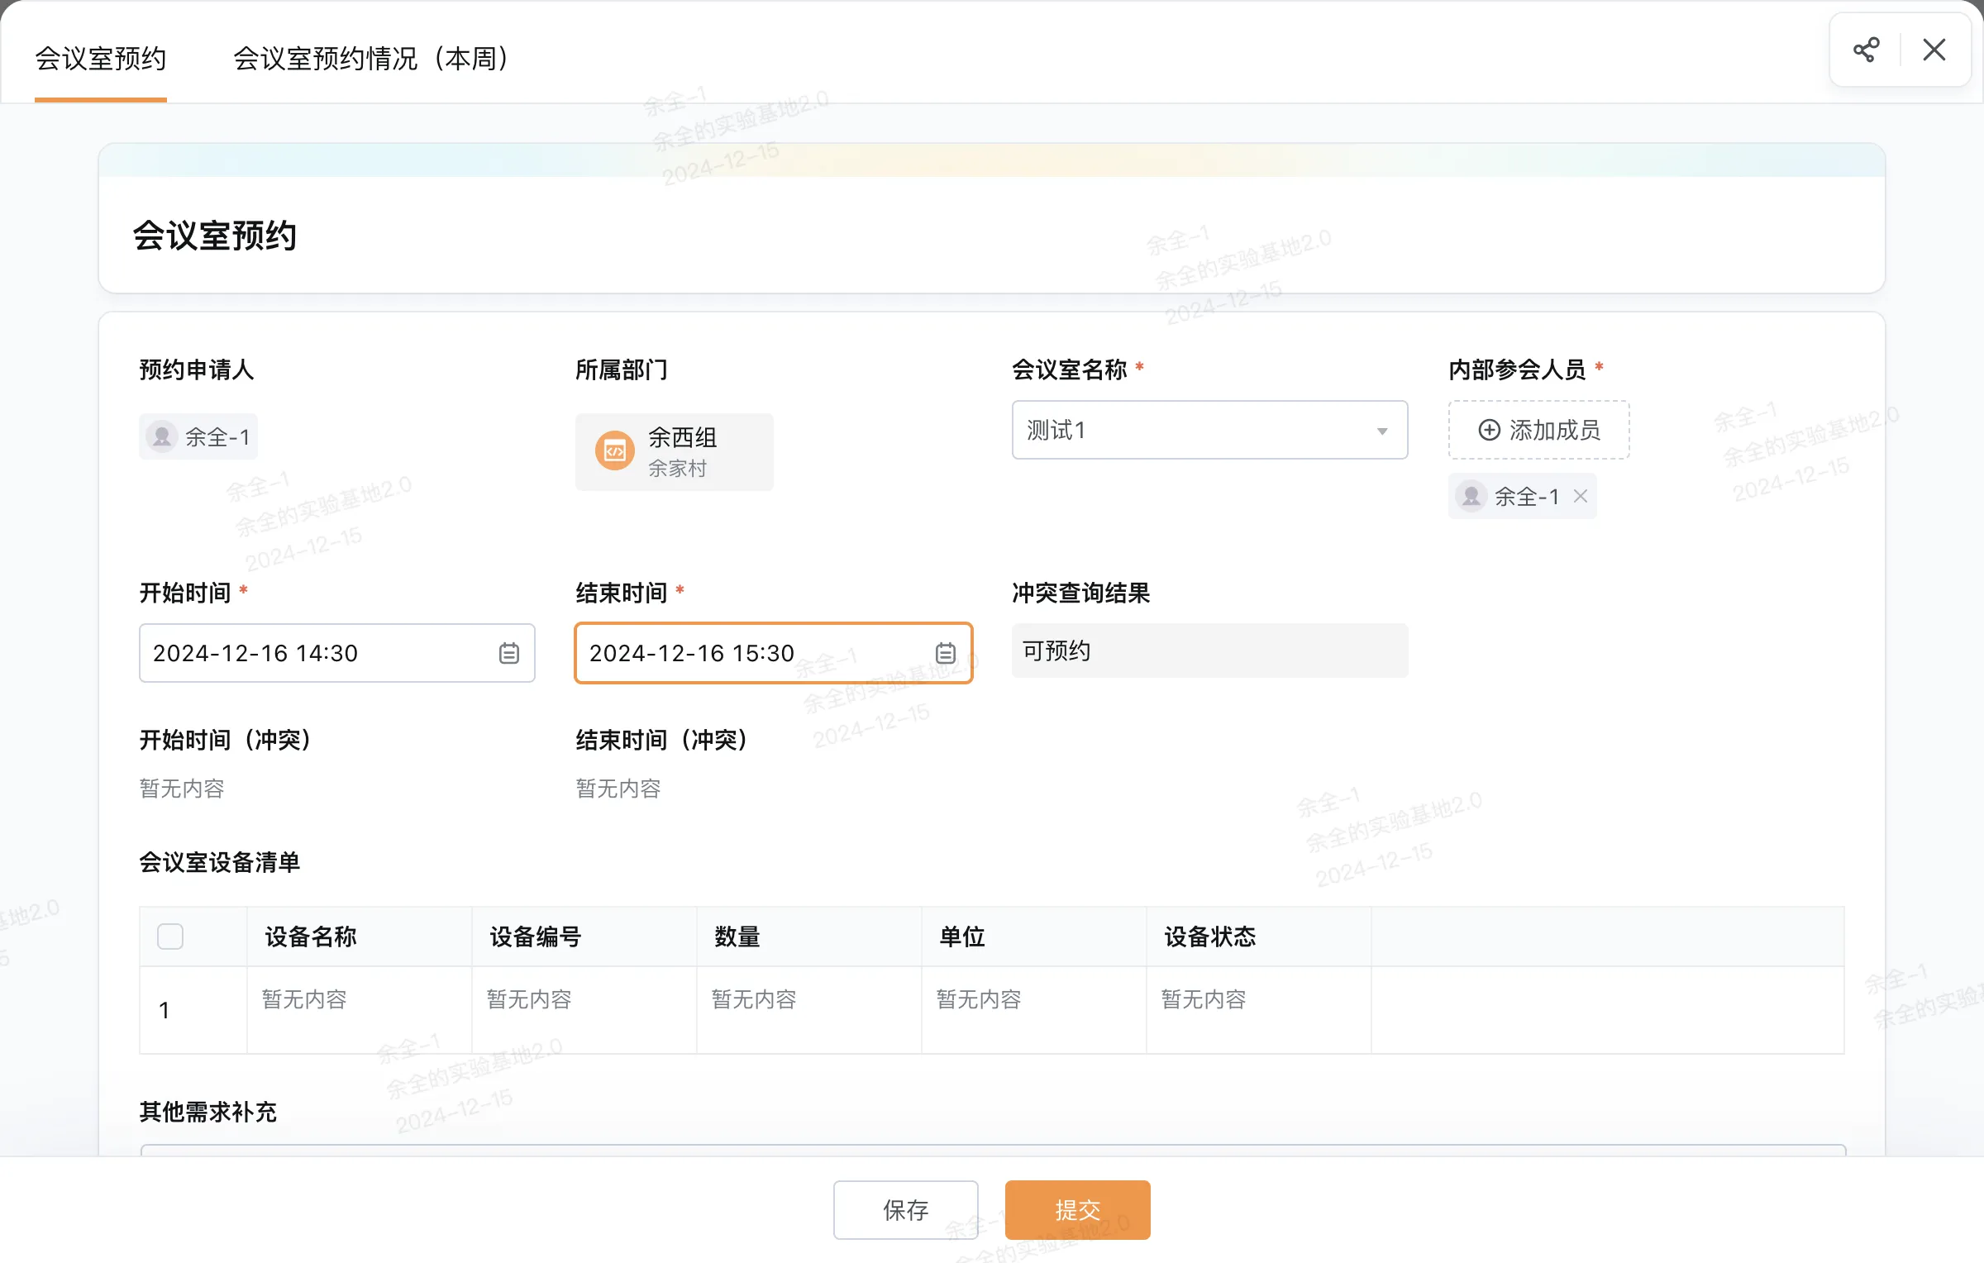Switch to 会议室预约情况（本周）tab
Image resolution: width=1984 pixels, height=1263 pixels.
click(x=370, y=59)
